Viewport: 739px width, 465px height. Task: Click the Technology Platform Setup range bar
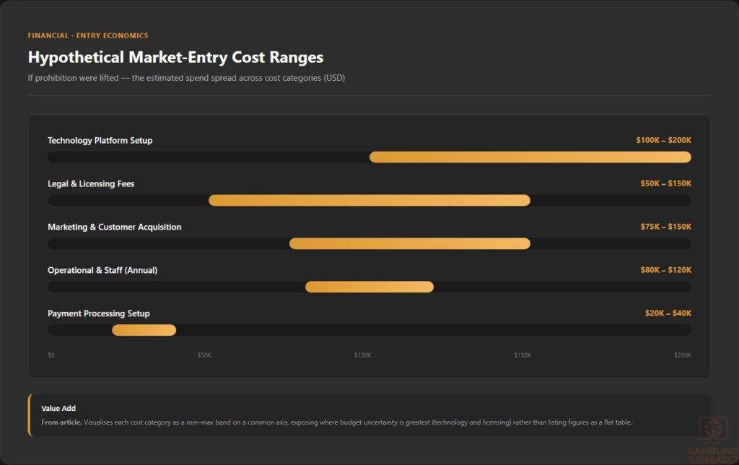coord(530,157)
